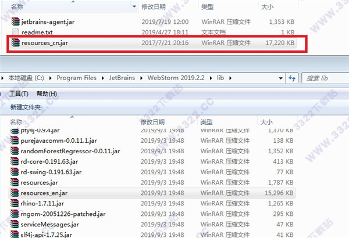Image resolution: width=349 pixels, height=238 pixels.
Task: Click lib in the address path
Action: pos(220,78)
